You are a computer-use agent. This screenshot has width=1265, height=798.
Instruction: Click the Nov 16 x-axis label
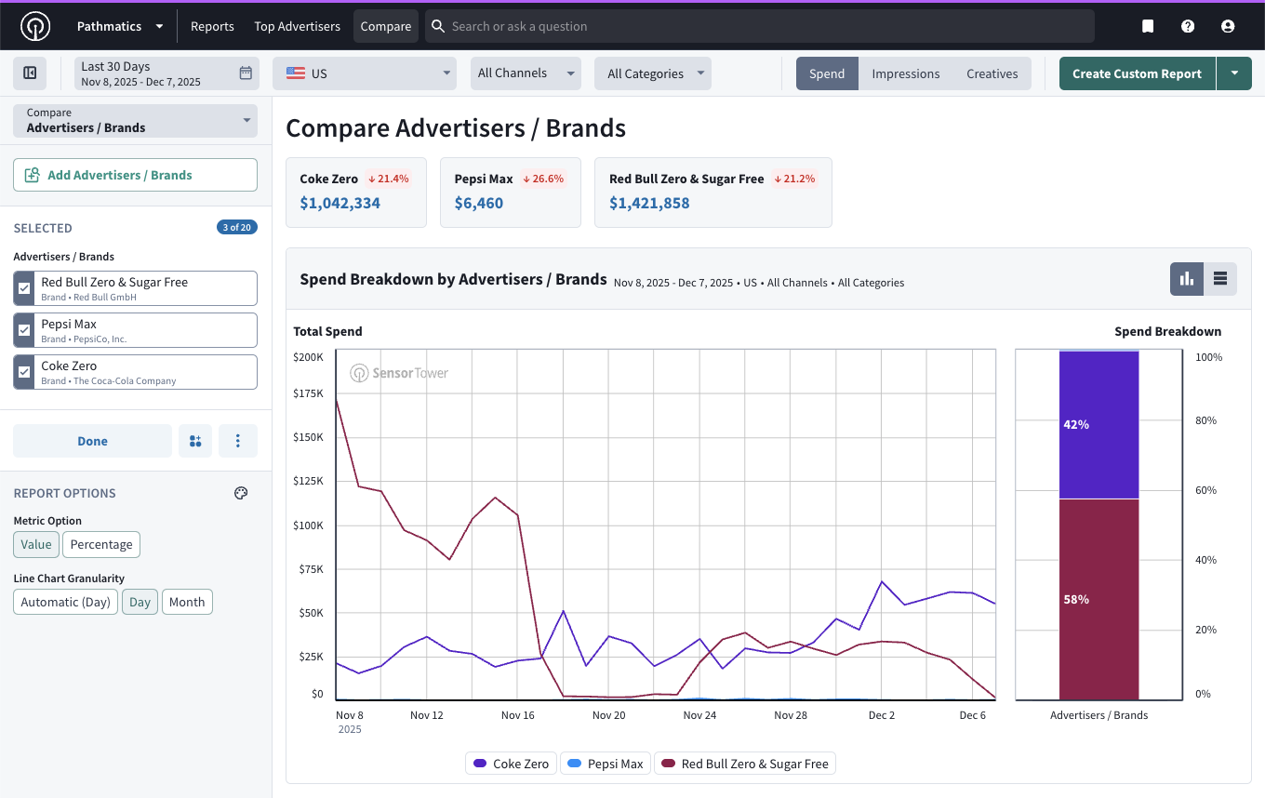pos(518,715)
